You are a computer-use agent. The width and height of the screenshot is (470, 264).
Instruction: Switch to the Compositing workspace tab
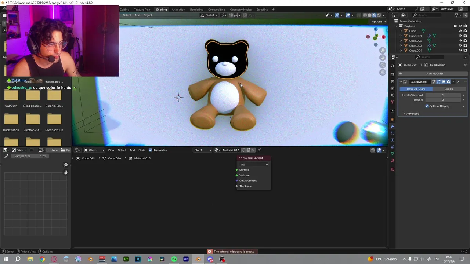[217, 9]
